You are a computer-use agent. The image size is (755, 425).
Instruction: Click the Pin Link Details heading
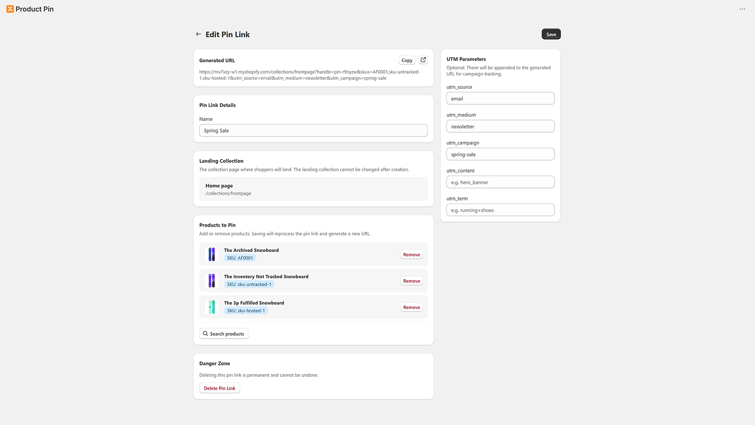218,105
